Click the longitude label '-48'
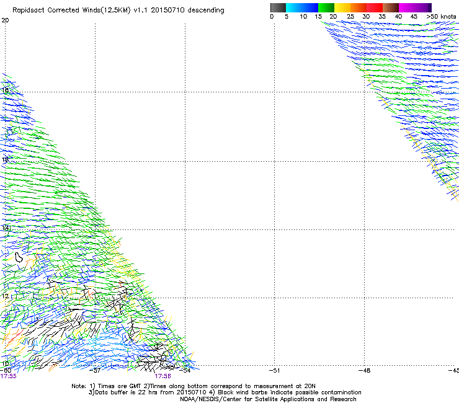 point(364,371)
